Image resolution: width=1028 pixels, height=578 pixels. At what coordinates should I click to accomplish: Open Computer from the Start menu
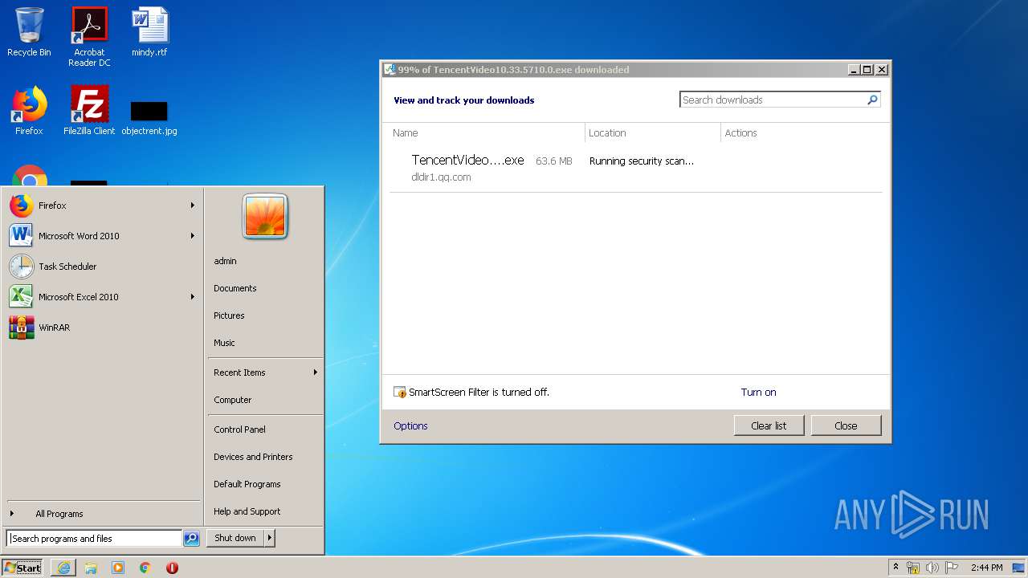233,400
